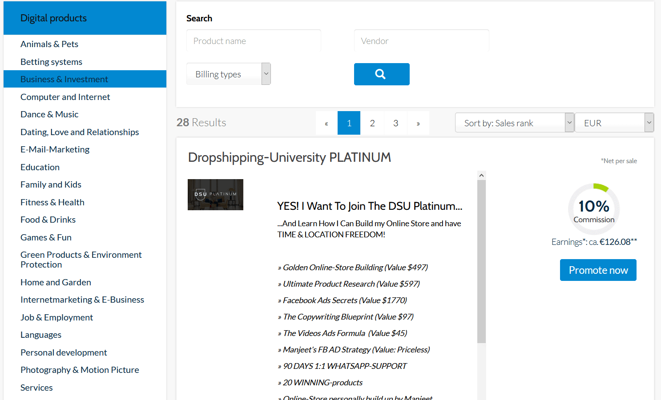Select Dance & Music category
661x400 pixels.
(x=49, y=114)
